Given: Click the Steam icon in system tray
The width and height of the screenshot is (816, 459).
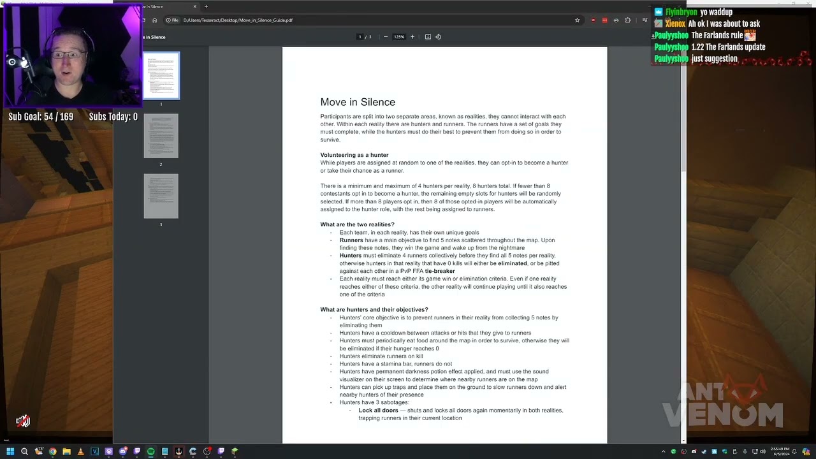Looking at the screenshot, I should tap(704, 451).
